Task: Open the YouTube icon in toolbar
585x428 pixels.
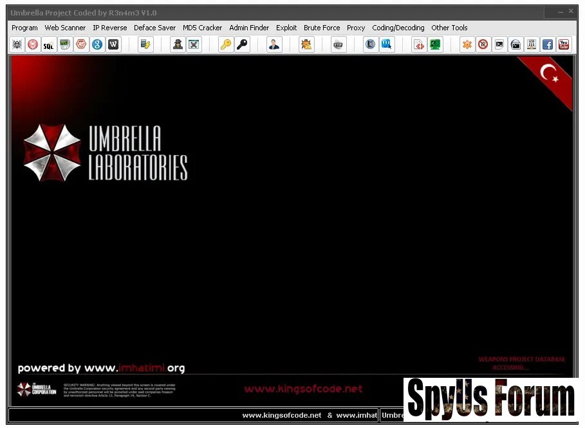Action: point(564,44)
